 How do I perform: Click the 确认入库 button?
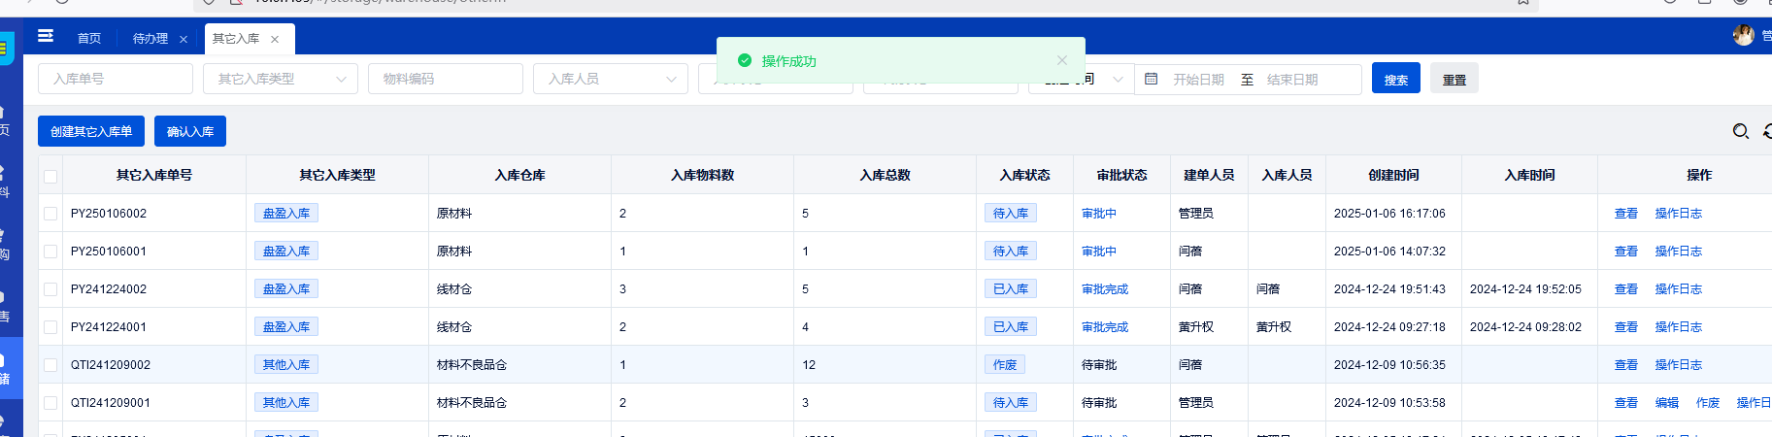pyautogui.click(x=190, y=131)
